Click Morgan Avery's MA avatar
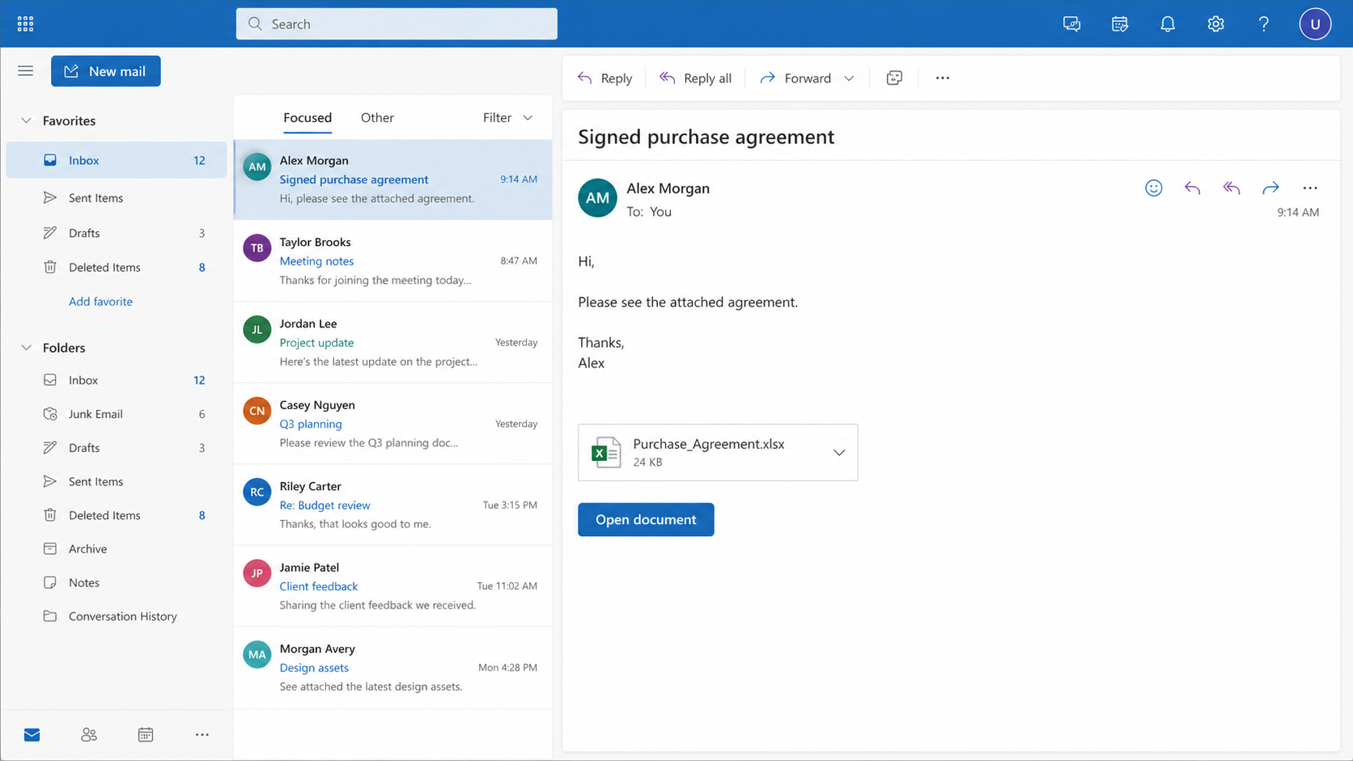The image size is (1353, 761). click(257, 655)
